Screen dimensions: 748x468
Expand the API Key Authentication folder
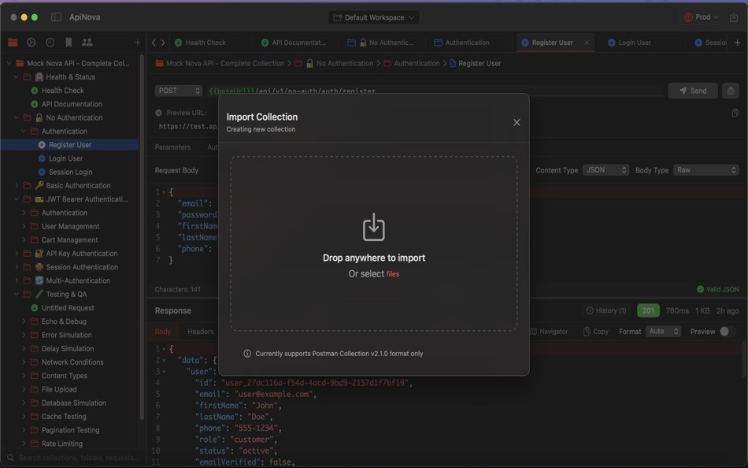[x=17, y=254]
